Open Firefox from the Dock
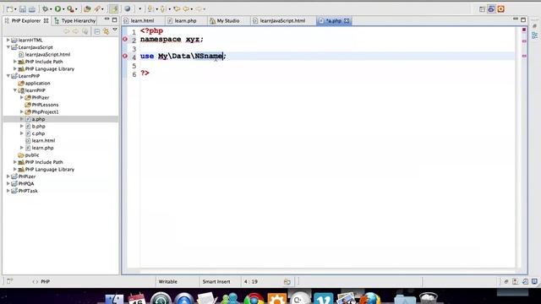The height and width of the screenshot is (304, 541). pos(371,298)
